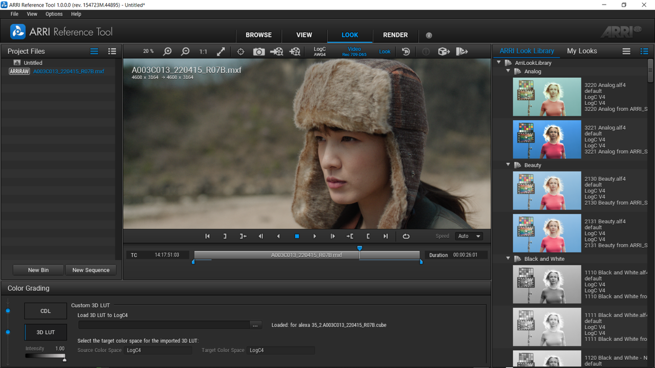Click the zoom in magnifier icon
The width and height of the screenshot is (655, 368).
(x=167, y=51)
